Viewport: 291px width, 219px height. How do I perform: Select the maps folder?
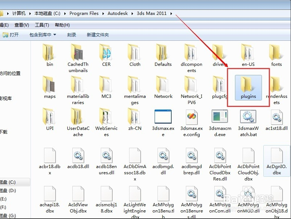pos(49,87)
